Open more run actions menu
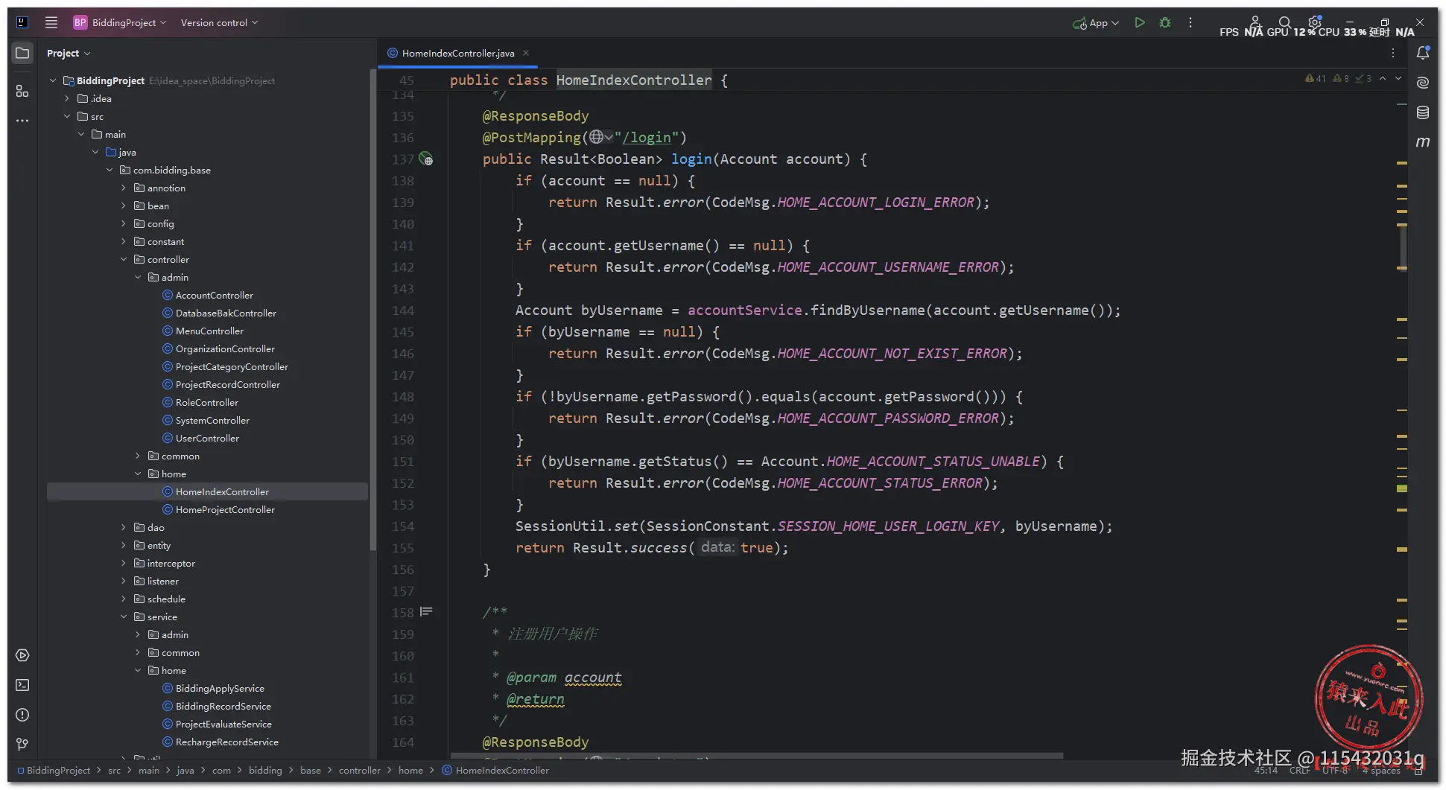The width and height of the screenshot is (1446, 790). click(1190, 22)
